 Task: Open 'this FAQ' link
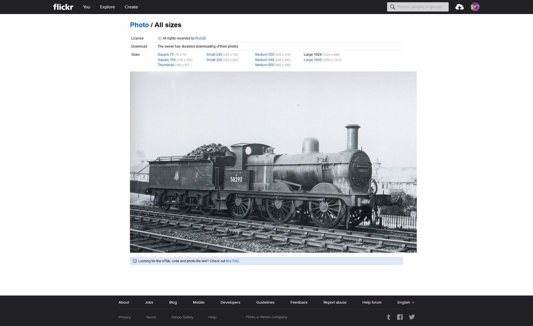click(x=232, y=261)
